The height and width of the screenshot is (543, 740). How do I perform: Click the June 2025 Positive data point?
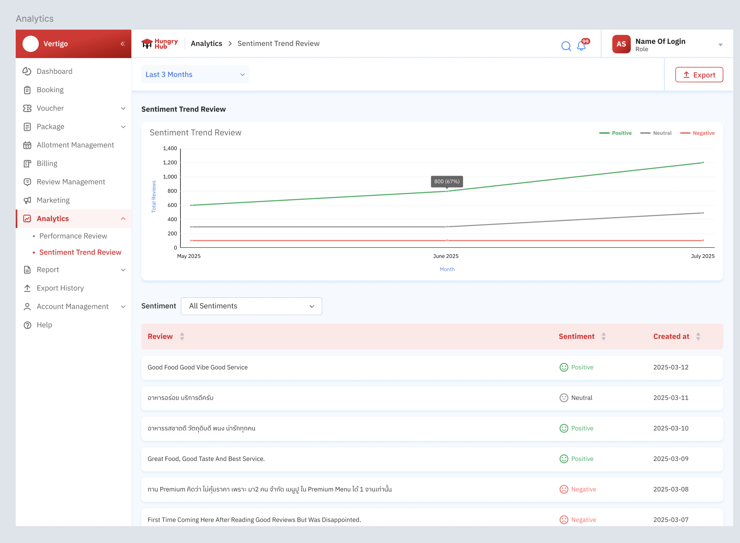[447, 191]
